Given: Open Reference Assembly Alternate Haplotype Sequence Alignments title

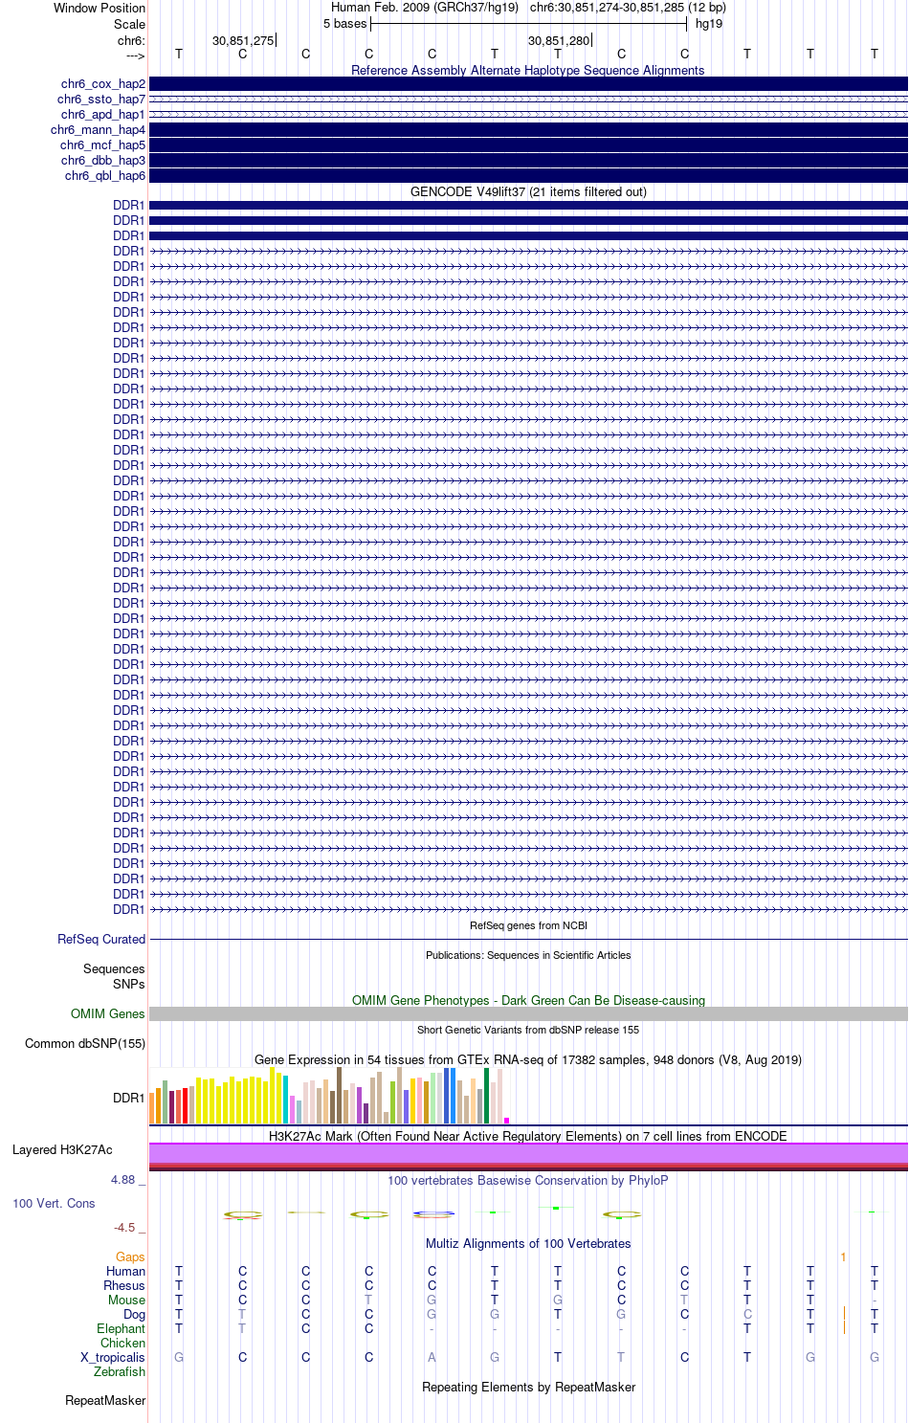Looking at the screenshot, I should coord(528,71).
